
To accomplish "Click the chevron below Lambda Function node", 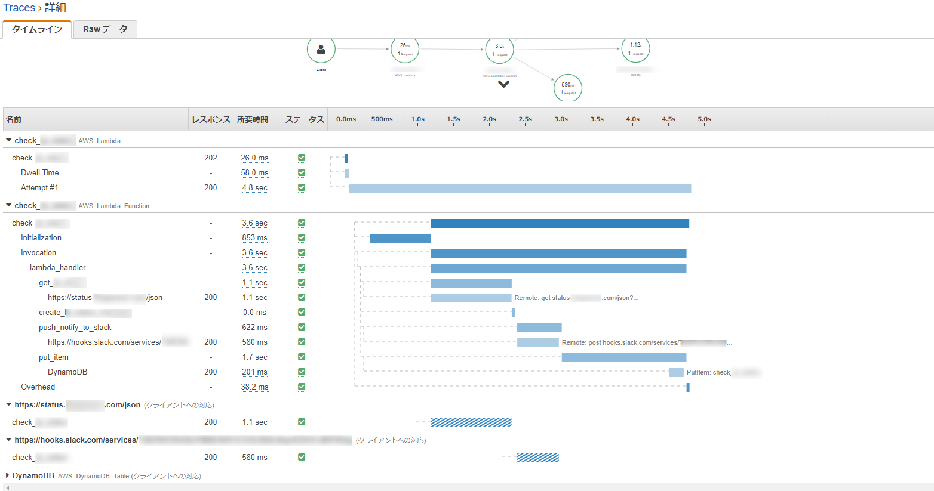I will click(503, 84).
